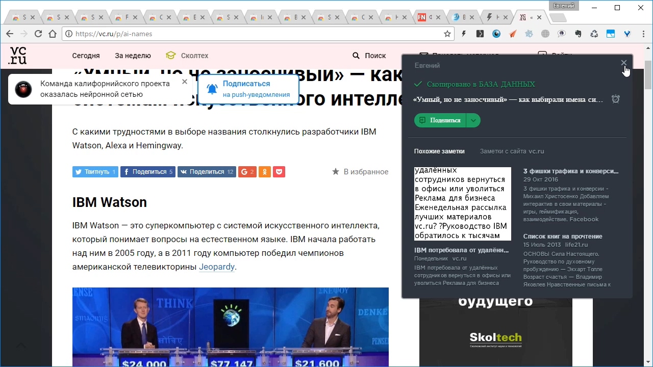Add article В избранное
The width and height of the screenshot is (653, 367).
[x=360, y=172]
